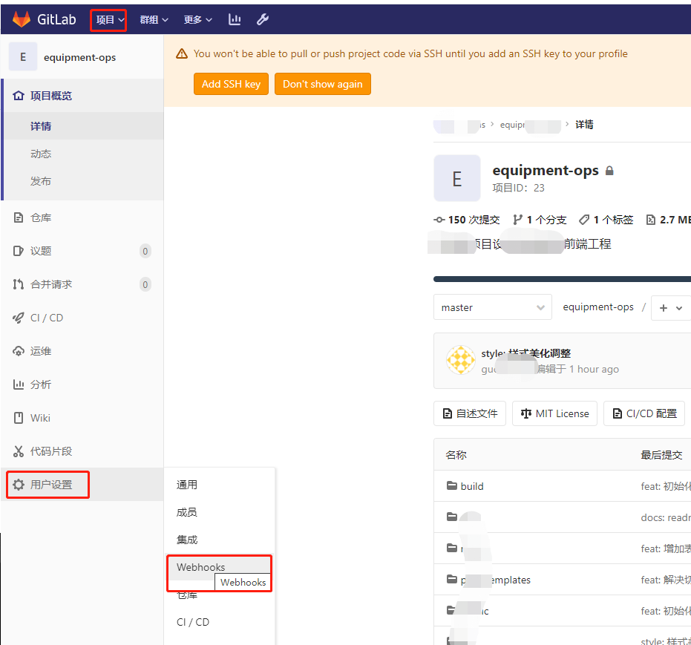691x645 pixels.
Task: Open 合并请求 in the sidebar
Action: [x=18, y=284]
